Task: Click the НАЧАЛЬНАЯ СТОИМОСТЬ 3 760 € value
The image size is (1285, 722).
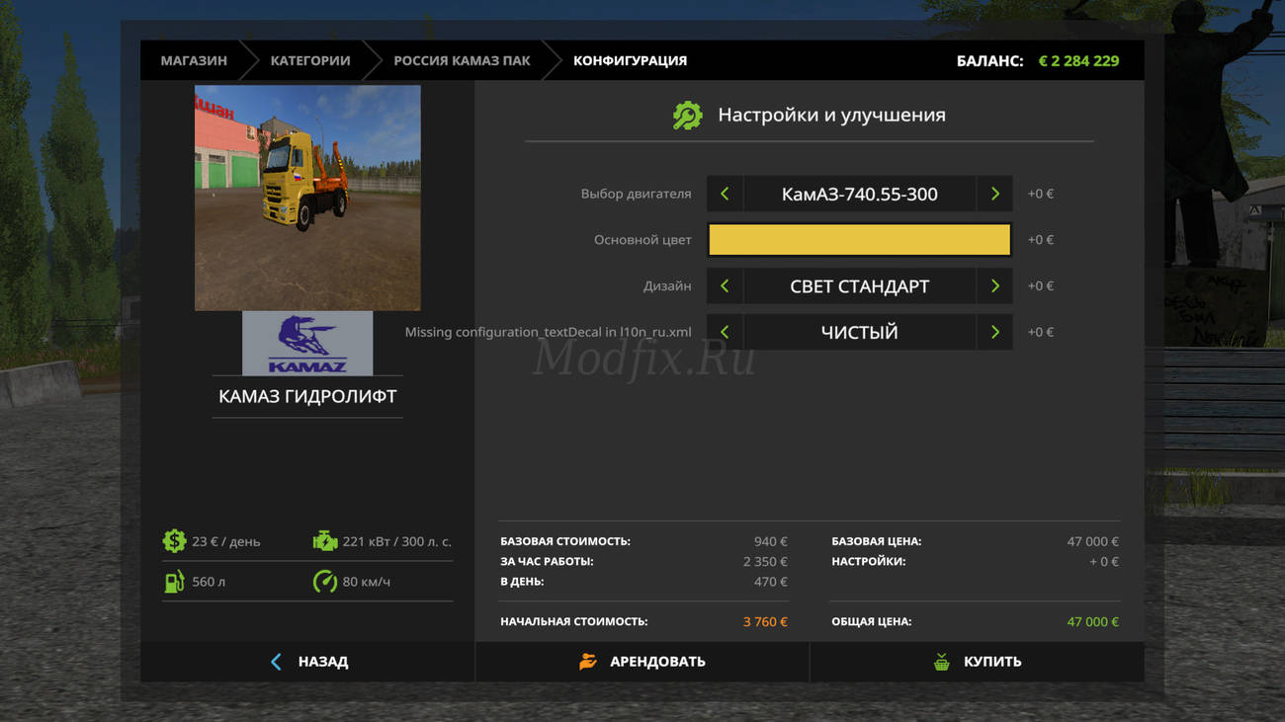Action: coord(765,621)
